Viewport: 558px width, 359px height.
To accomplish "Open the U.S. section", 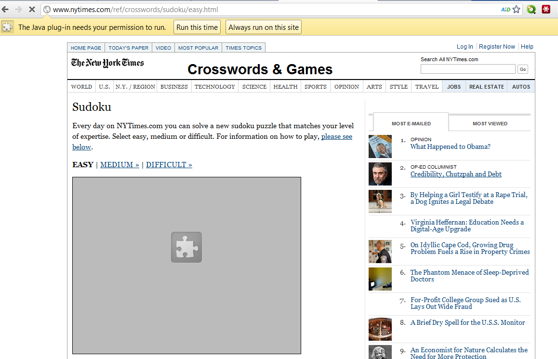I will pyautogui.click(x=105, y=87).
